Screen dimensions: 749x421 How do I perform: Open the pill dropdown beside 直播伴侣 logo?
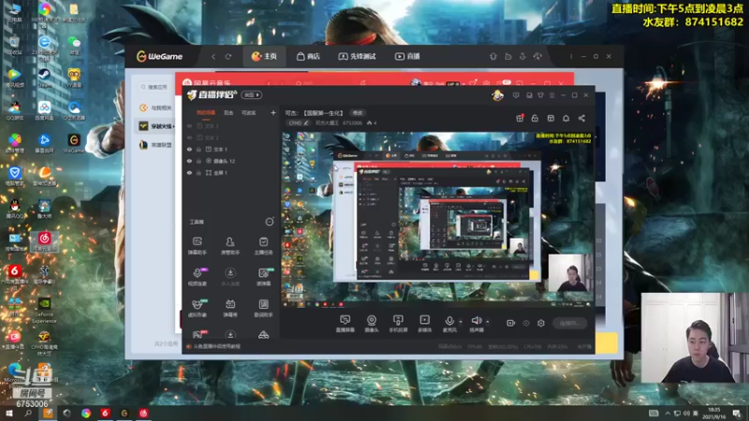coord(252,95)
